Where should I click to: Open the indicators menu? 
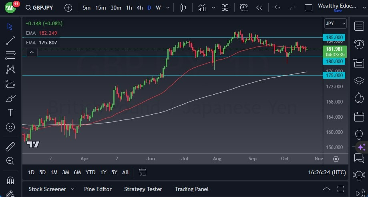click(x=202, y=8)
